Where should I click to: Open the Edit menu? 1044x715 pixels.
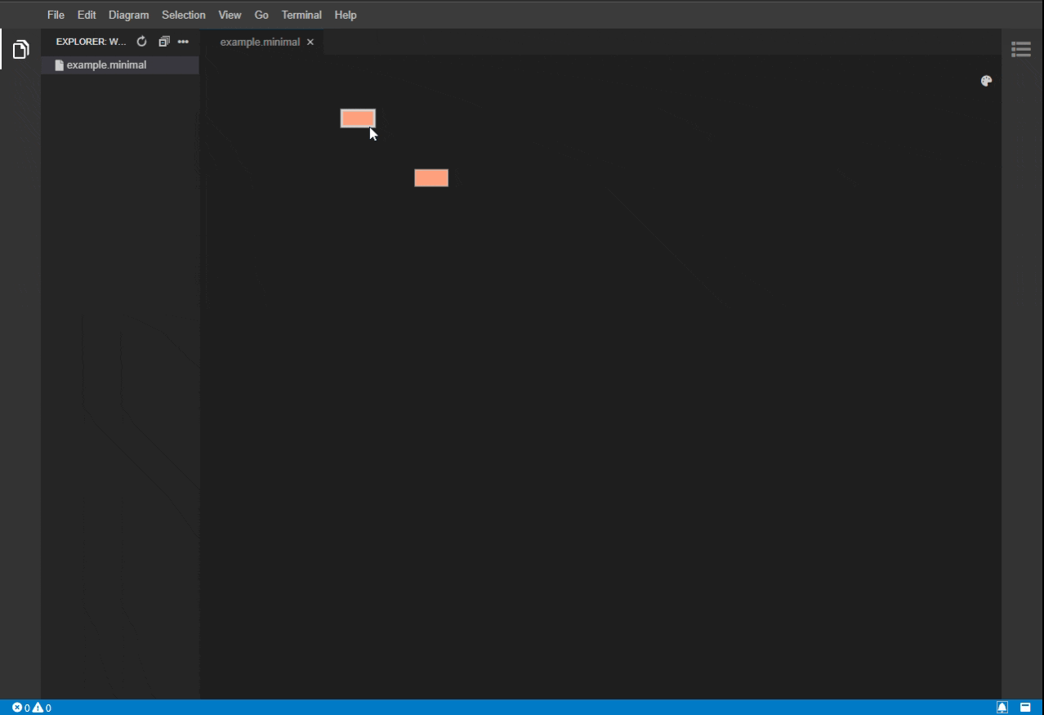[x=87, y=15]
